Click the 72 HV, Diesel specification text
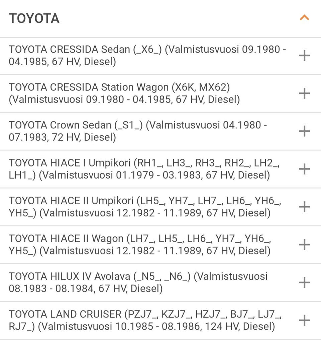This screenshot has height=341, width=321. point(84,137)
